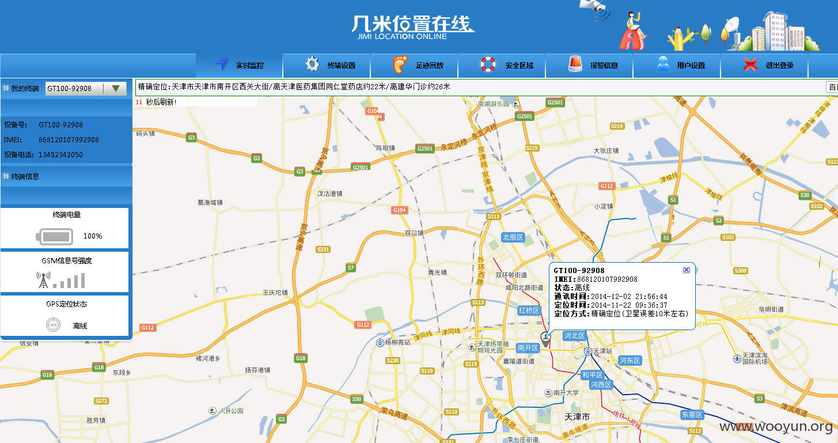Click the 定位时间 line in popup
Viewport: 838px width, 443px height.
tap(611, 305)
